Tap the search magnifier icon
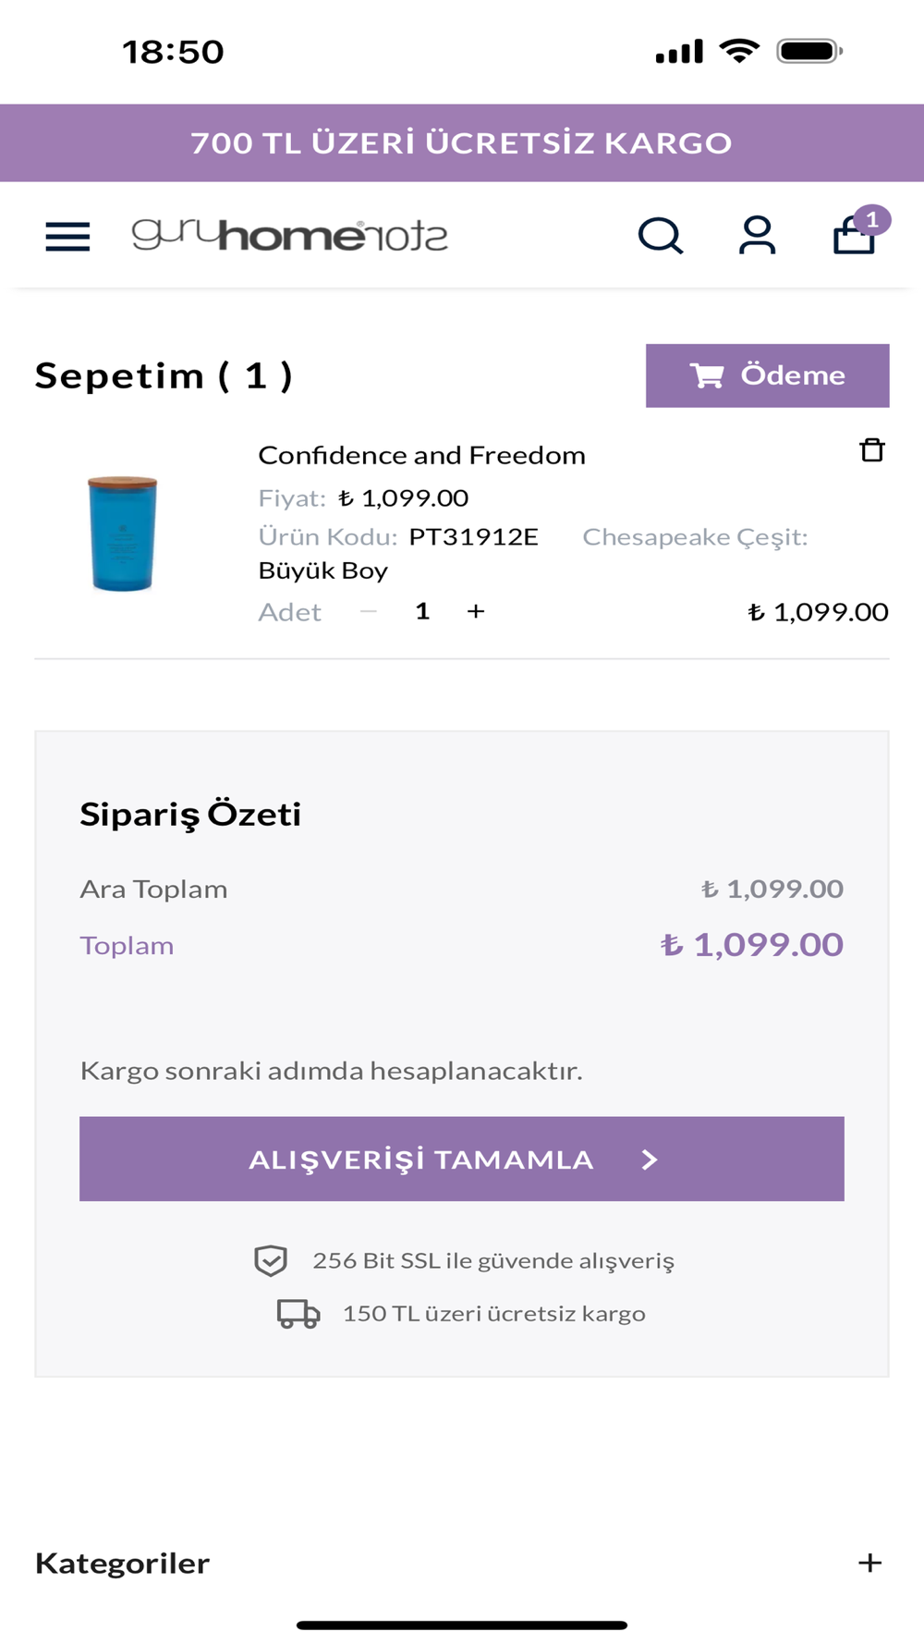 (661, 236)
